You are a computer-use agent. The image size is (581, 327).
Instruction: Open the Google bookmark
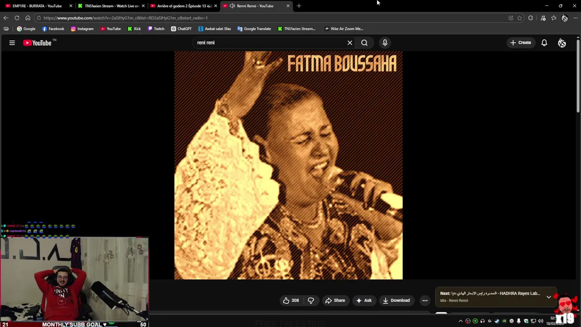coord(26,29)
